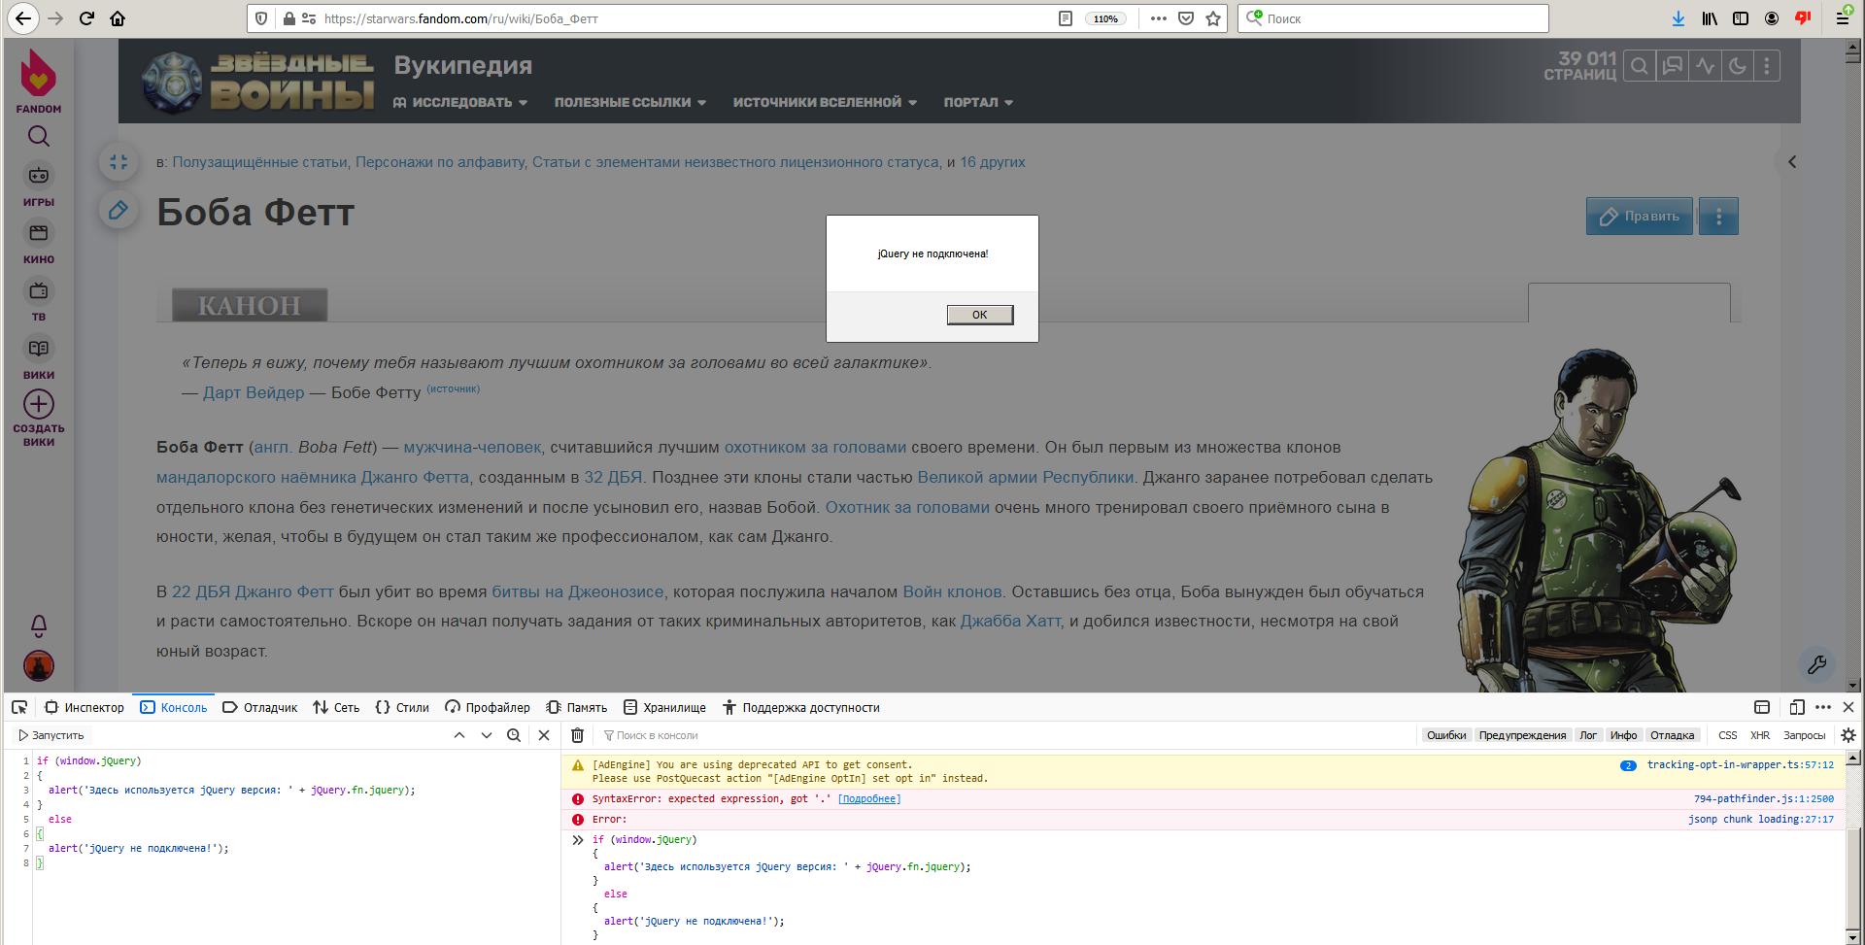Open the more-actions menu next to Править
Viewport: 1865px width, 945px height.
[1718, 217]
